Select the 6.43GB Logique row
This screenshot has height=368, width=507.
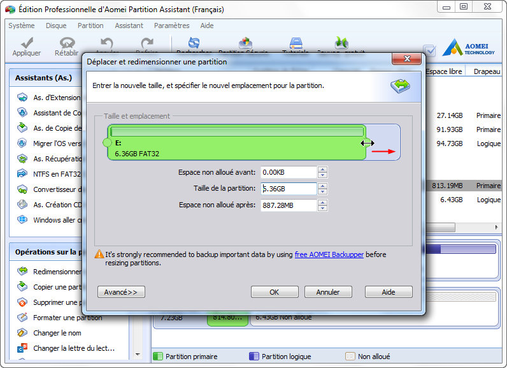point(464,200)
